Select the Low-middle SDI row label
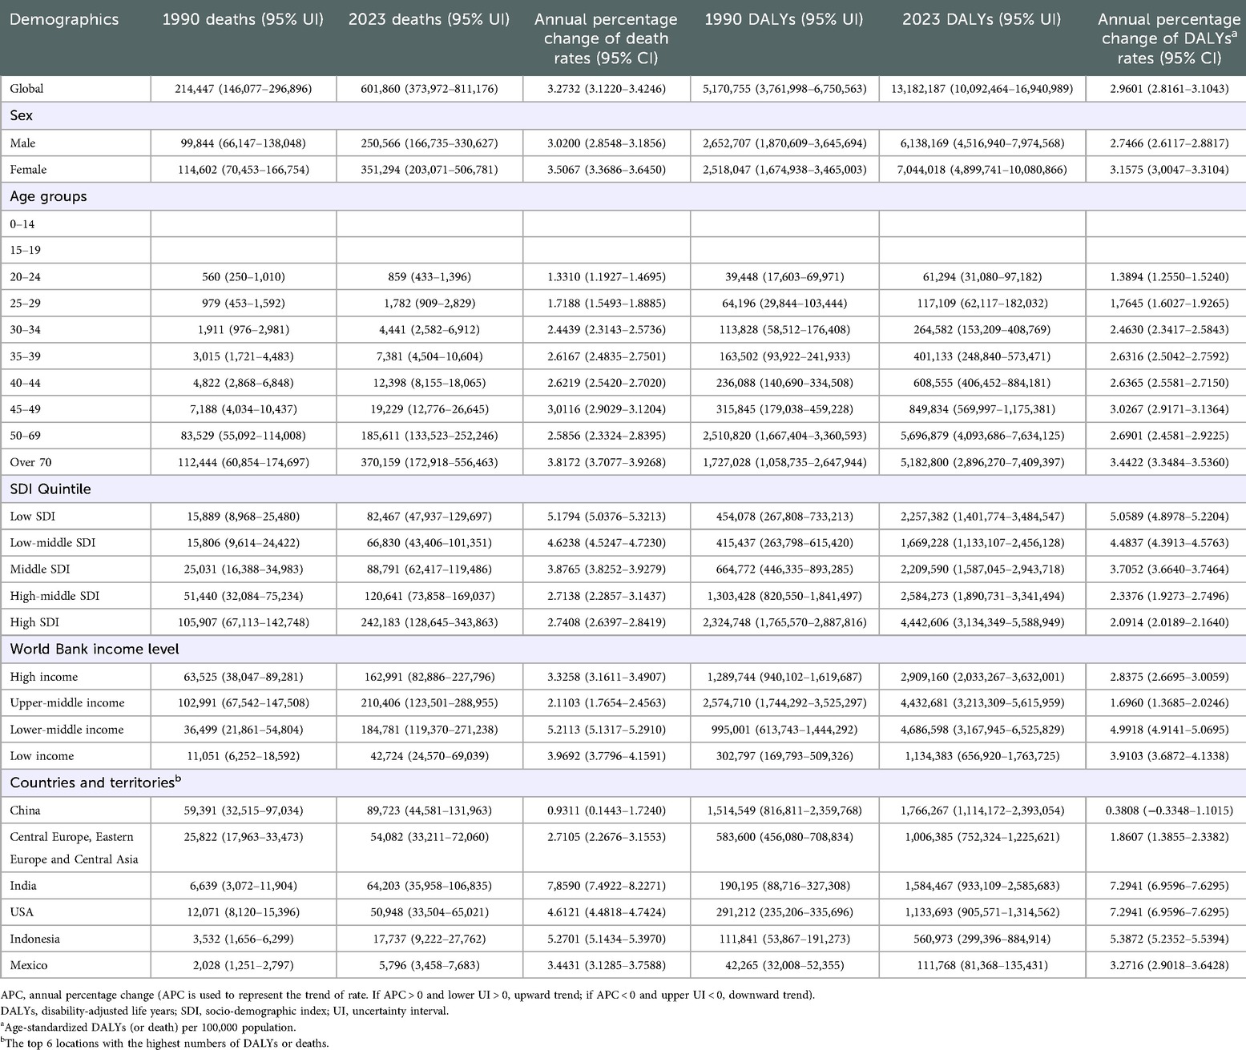This screenshot has height=1050, width=1246. point(52,543)
